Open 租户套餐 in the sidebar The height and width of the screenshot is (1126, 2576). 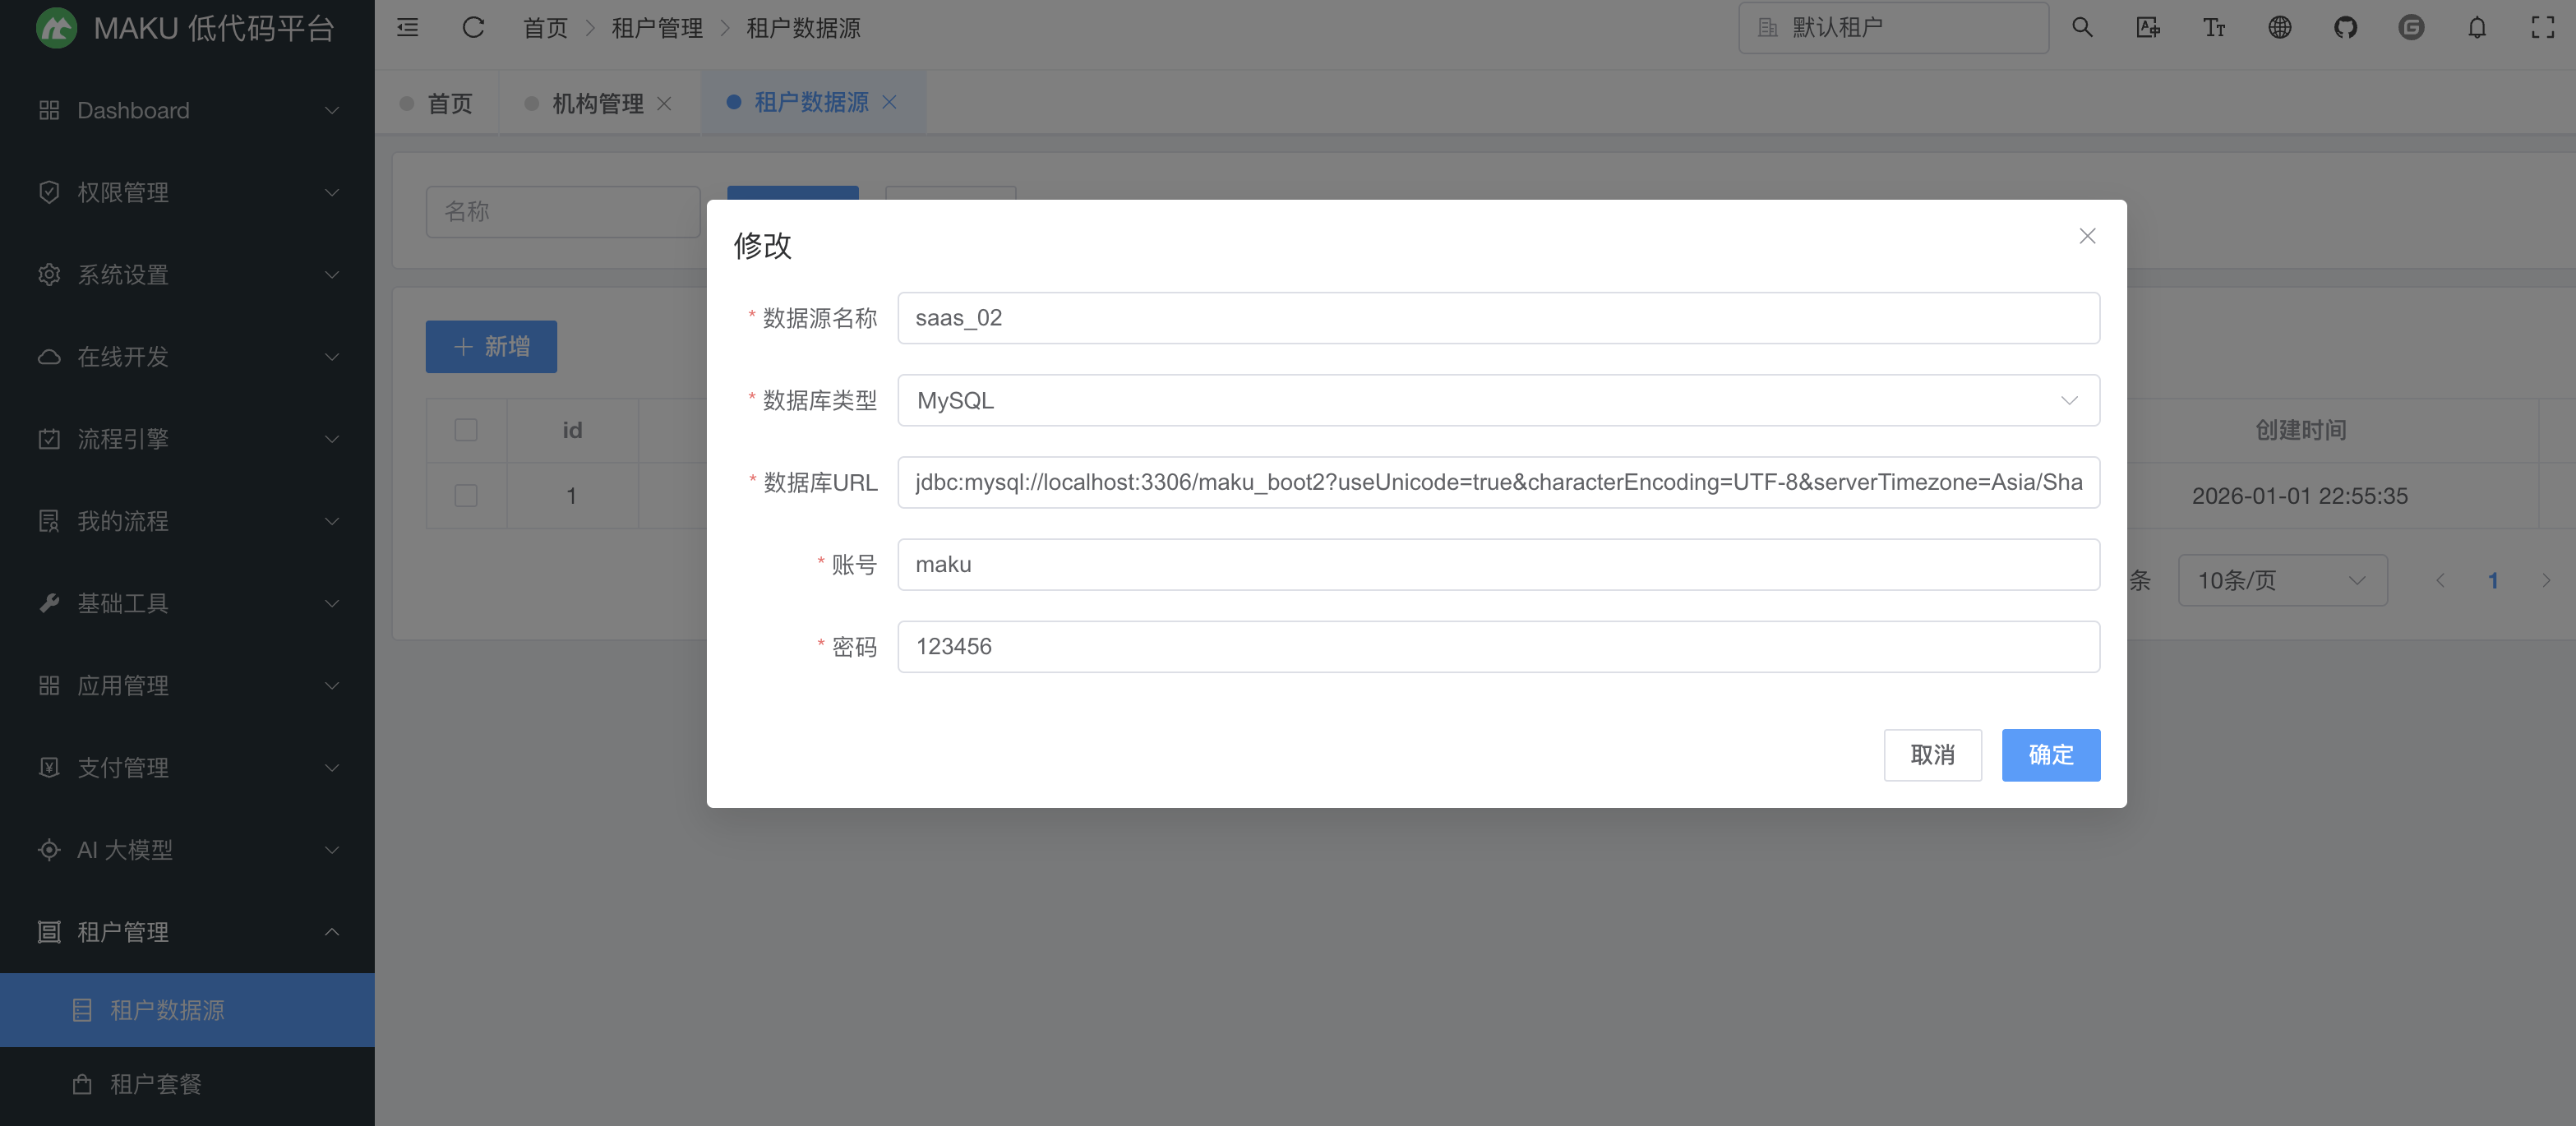pyautogui.click(x=156, y=1084)
